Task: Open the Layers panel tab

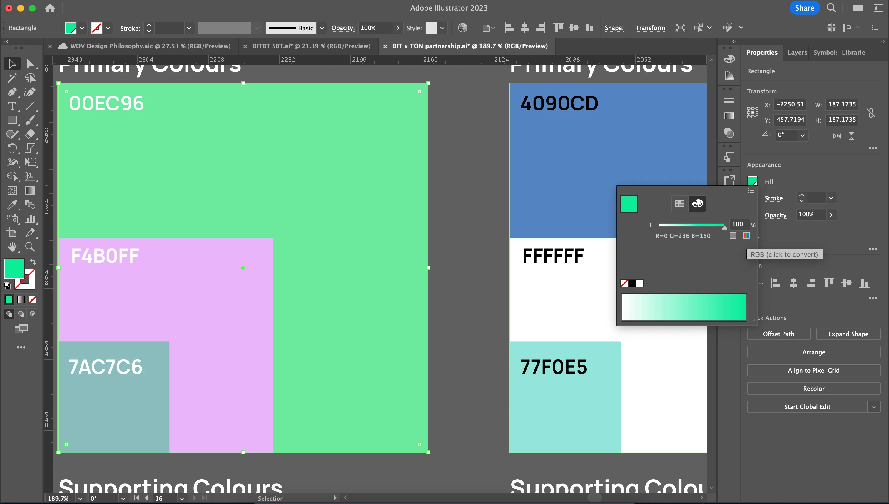Action: pos(797,53)
